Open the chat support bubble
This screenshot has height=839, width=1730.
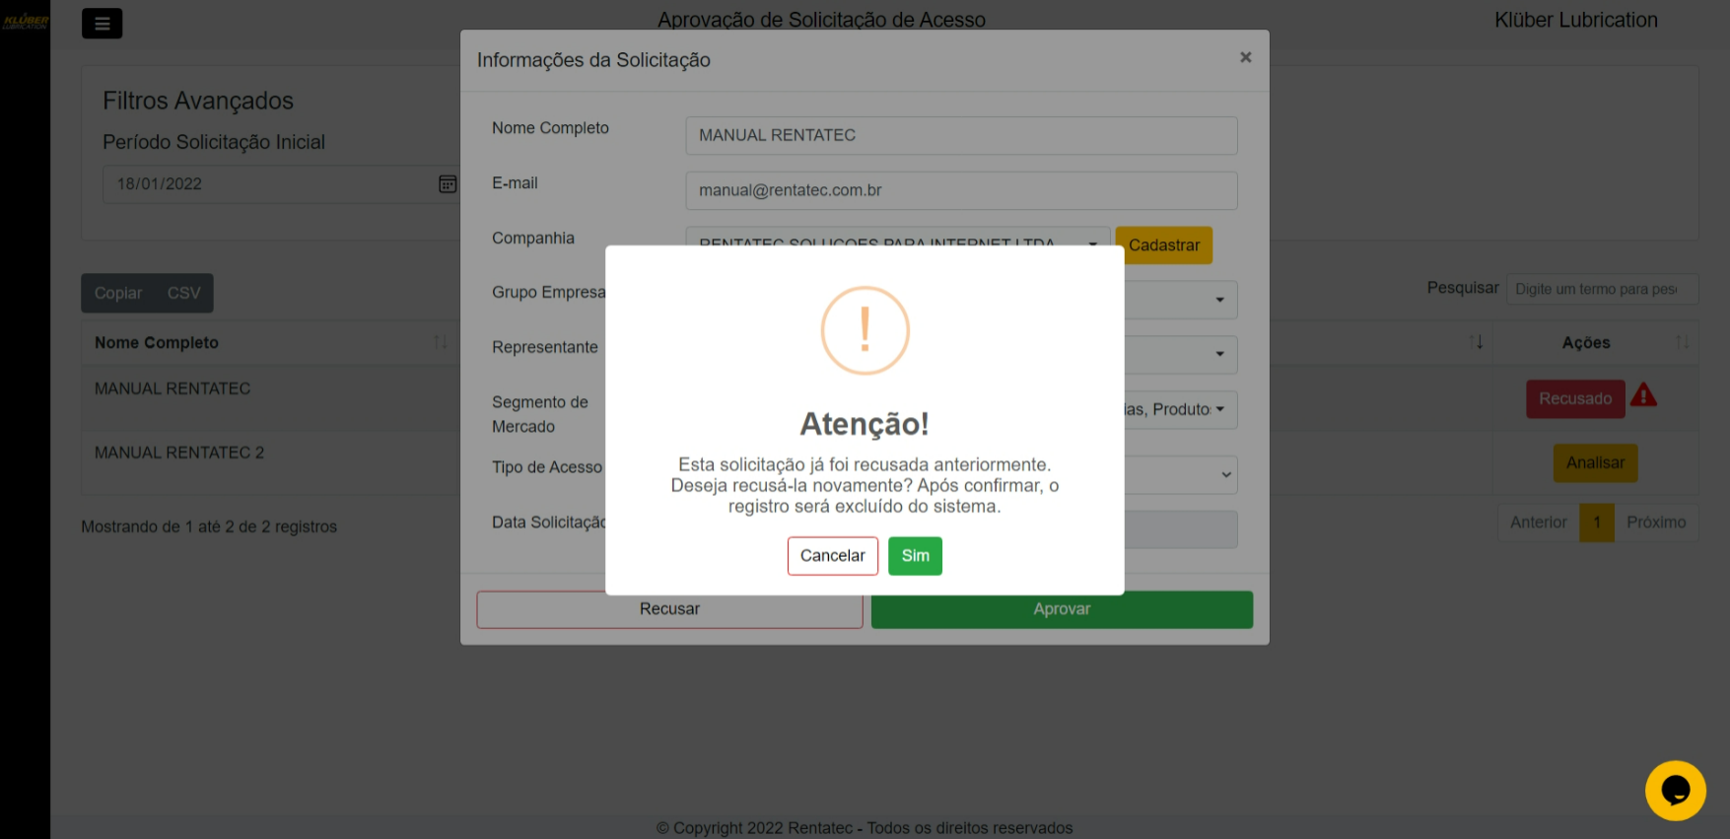point(1675,790)
